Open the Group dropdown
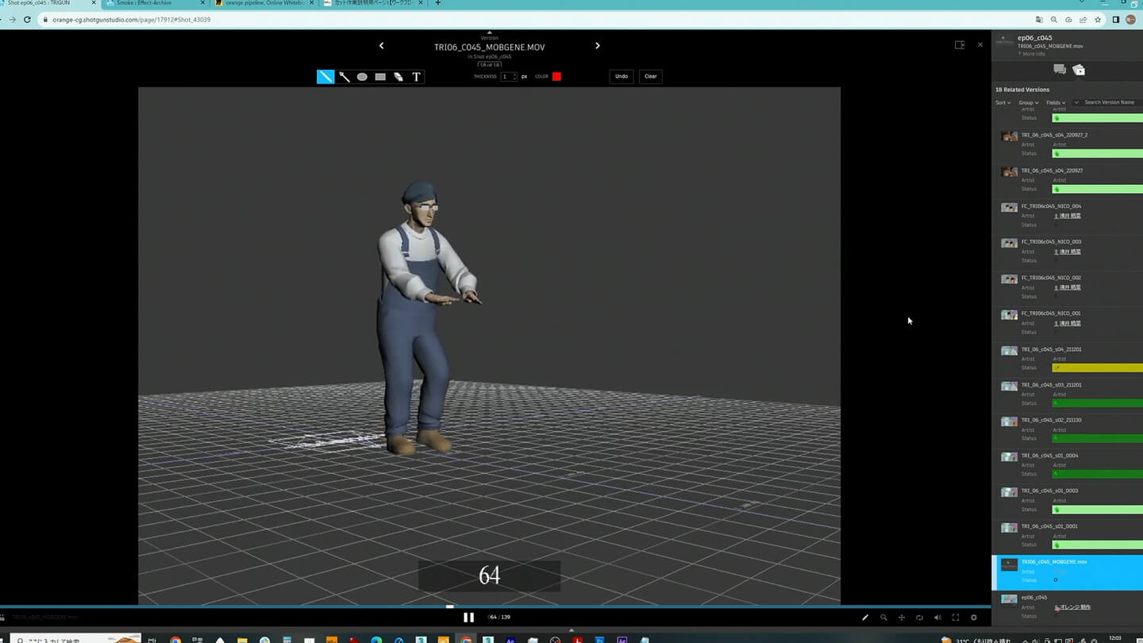The image size is (1143, 643). [1029, 102]
